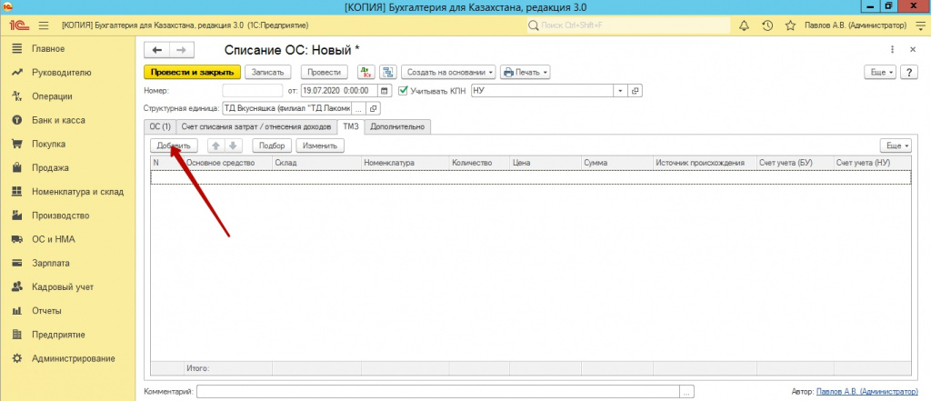Open the table's Еще dropdown

click(x=897, y=145)
